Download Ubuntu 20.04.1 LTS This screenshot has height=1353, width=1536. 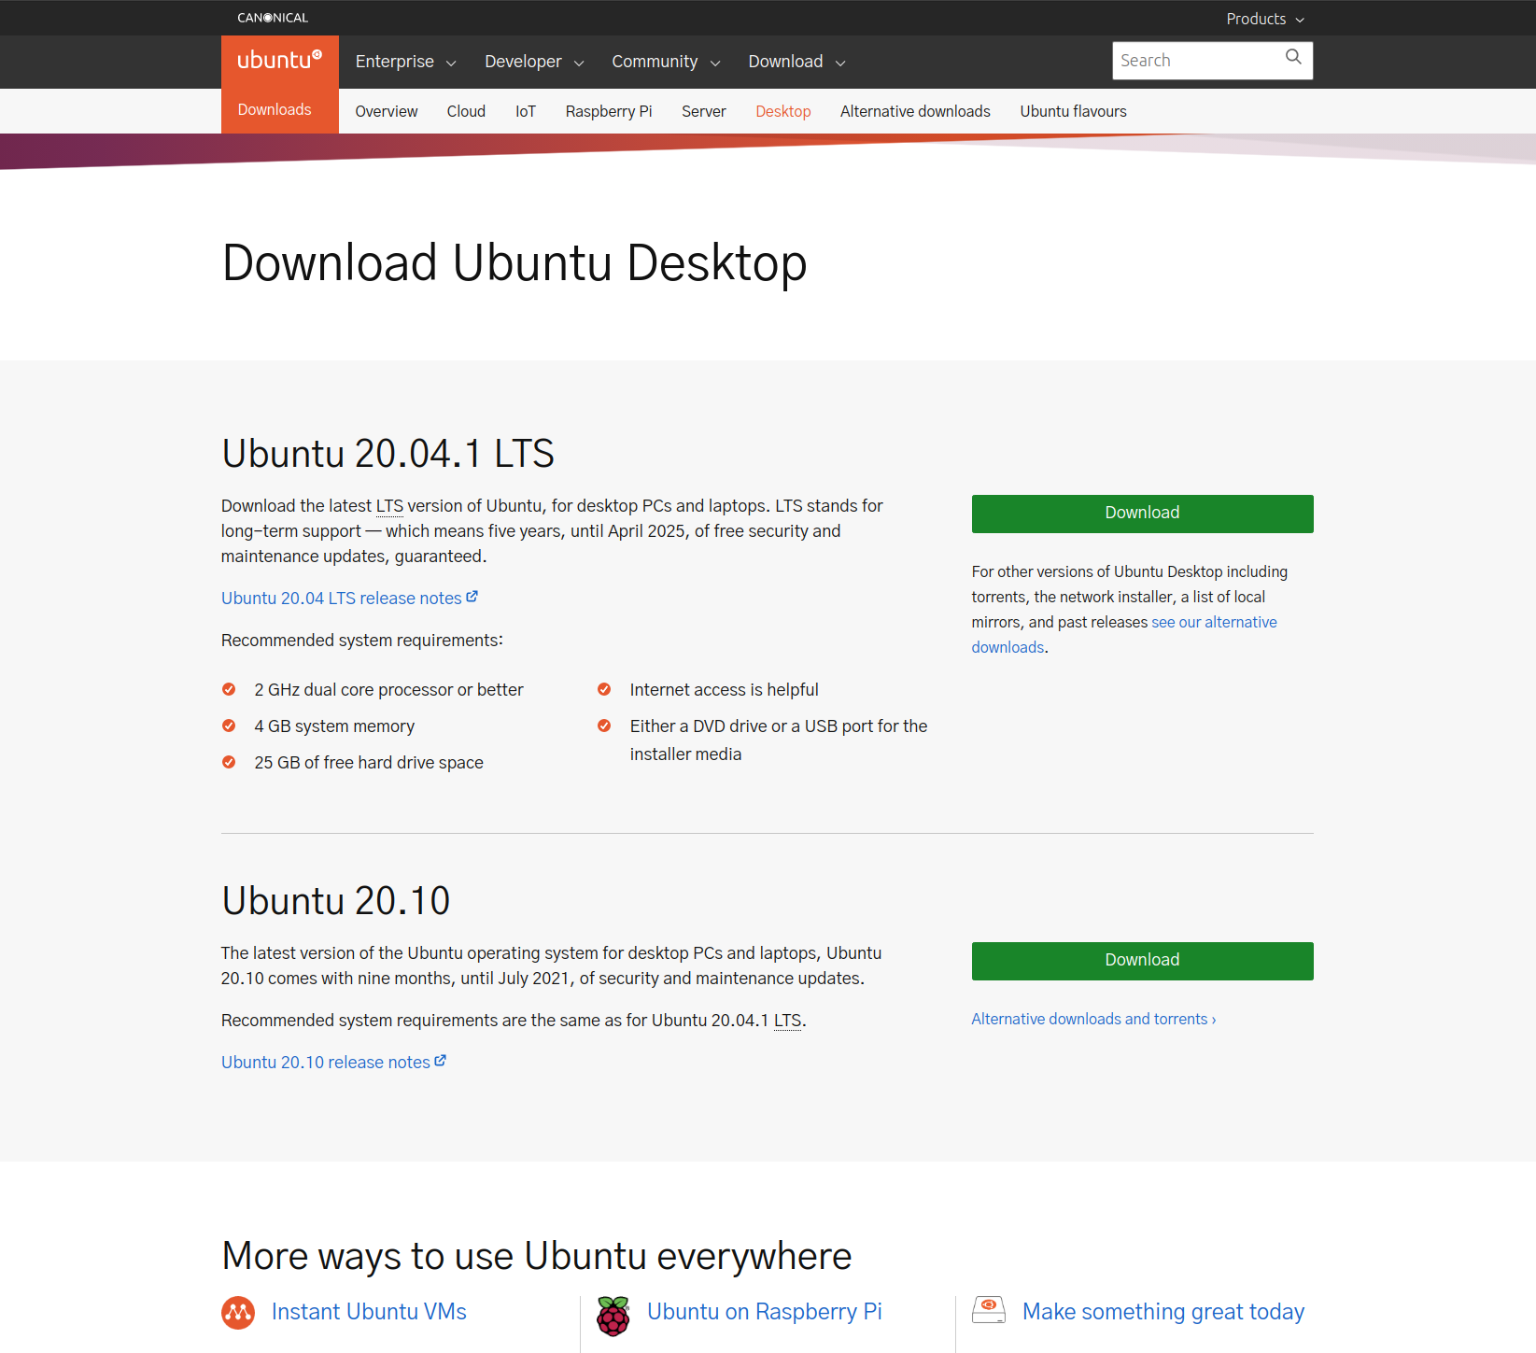(x=1142, y=514)
